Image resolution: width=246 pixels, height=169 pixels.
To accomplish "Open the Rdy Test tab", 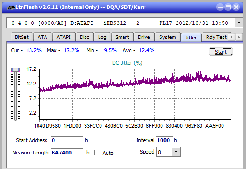I will tap(216, 37).
